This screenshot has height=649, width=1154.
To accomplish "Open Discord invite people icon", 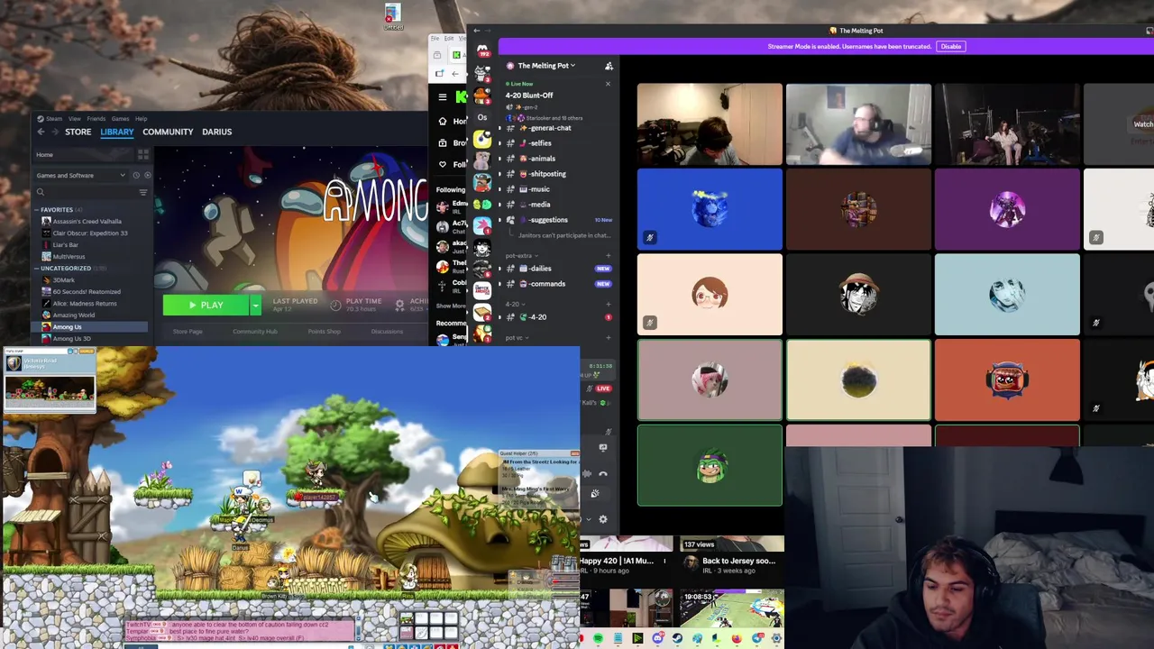I will pos(609,66).
